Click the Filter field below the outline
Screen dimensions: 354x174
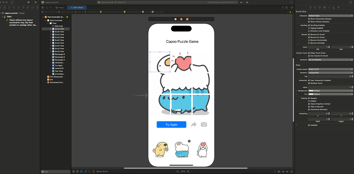tap(55, 171)
